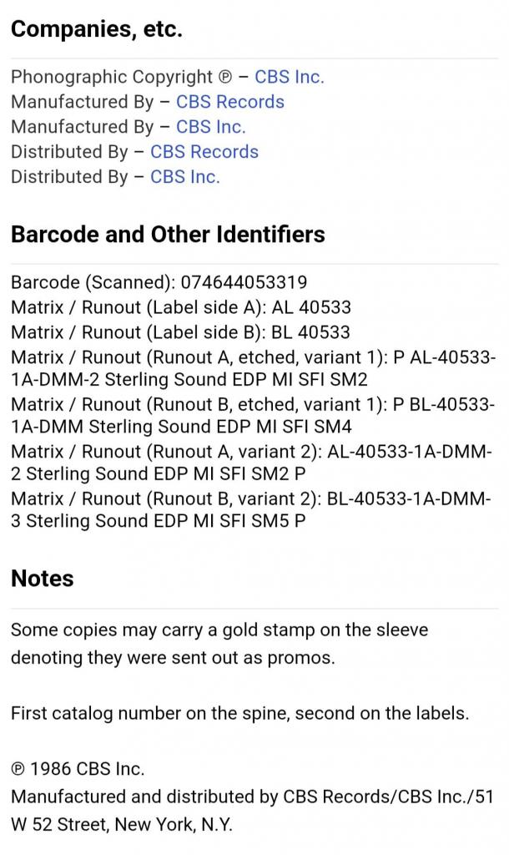The height and width of the screenshot is (855, 509).
Task: Click the "Companies, etc." heading
Action: point(96,30)
